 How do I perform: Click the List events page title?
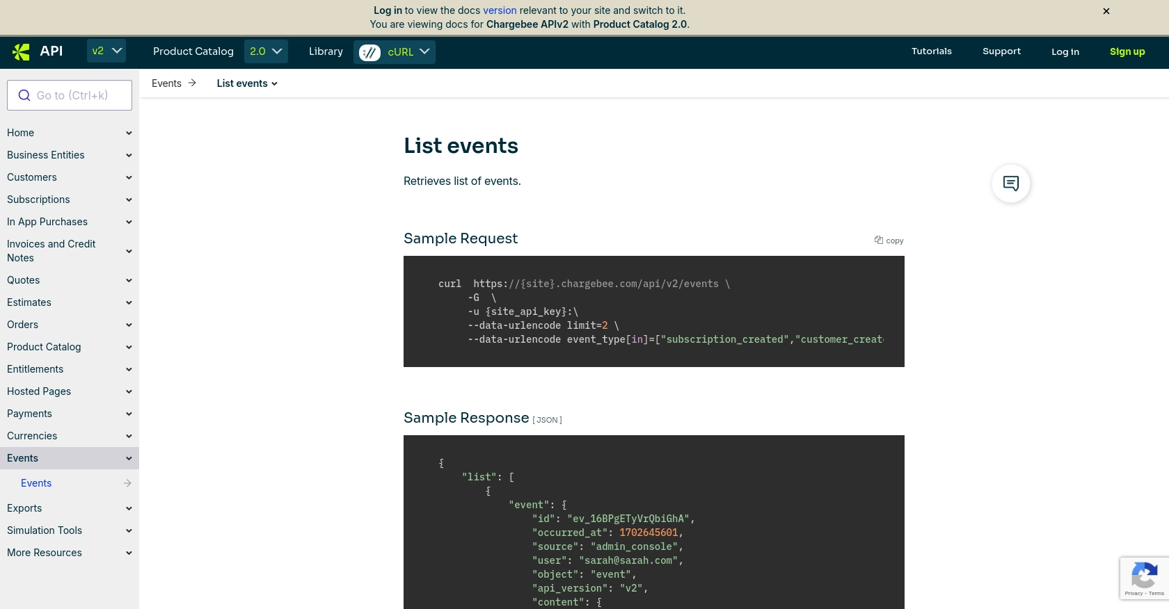461,146
